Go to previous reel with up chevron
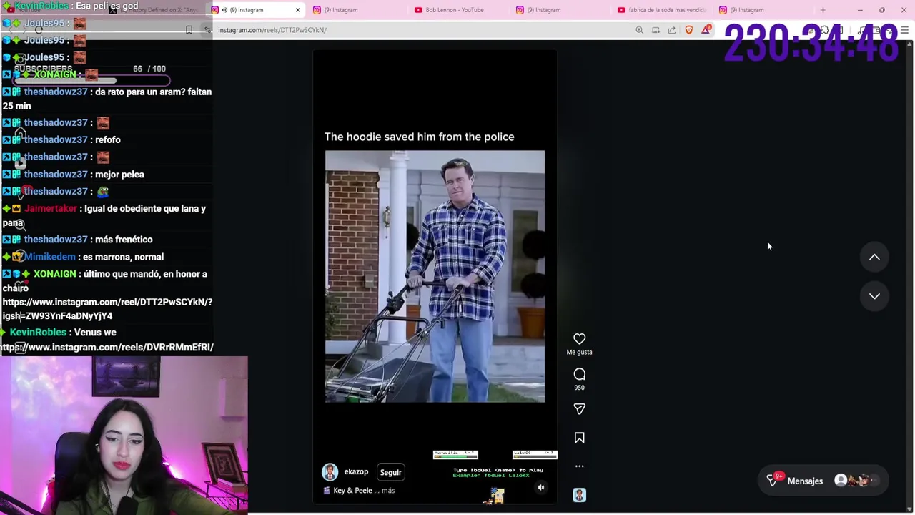915x515 pixels. point(874,257)
